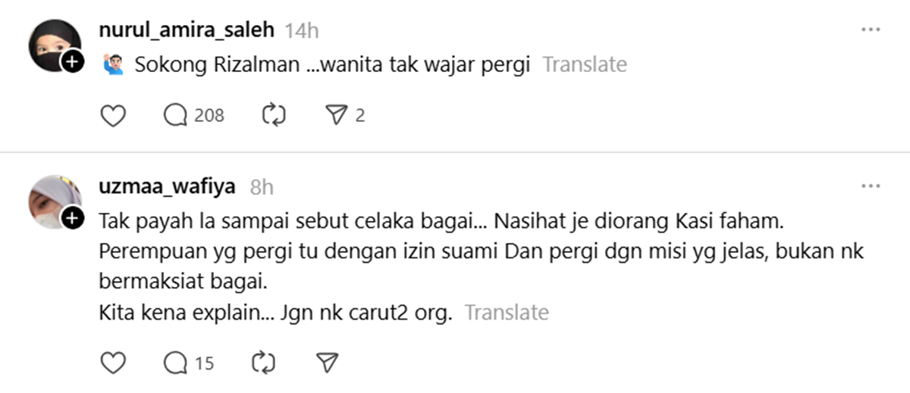The height and width of the screenshot is (393, 910).
Task: Open uzmaa_wafiya's profile from username
Action: click(168, 186)
